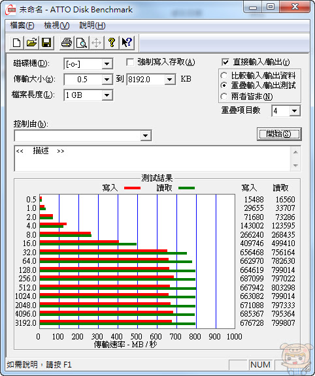This screenshot has width=315, height=376.
Task: Select the 比較輸入/輸出資料 radio button
Action: (x=224, y=76)
